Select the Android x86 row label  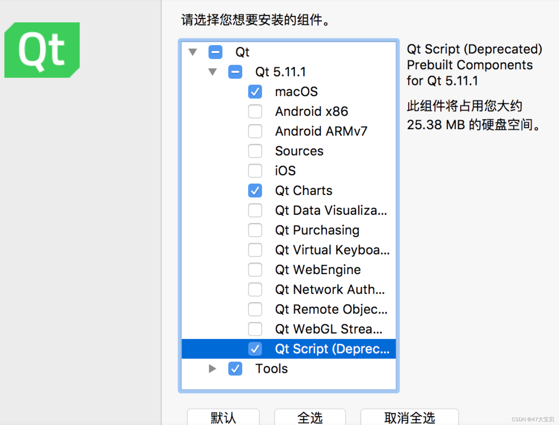[312, 111]
